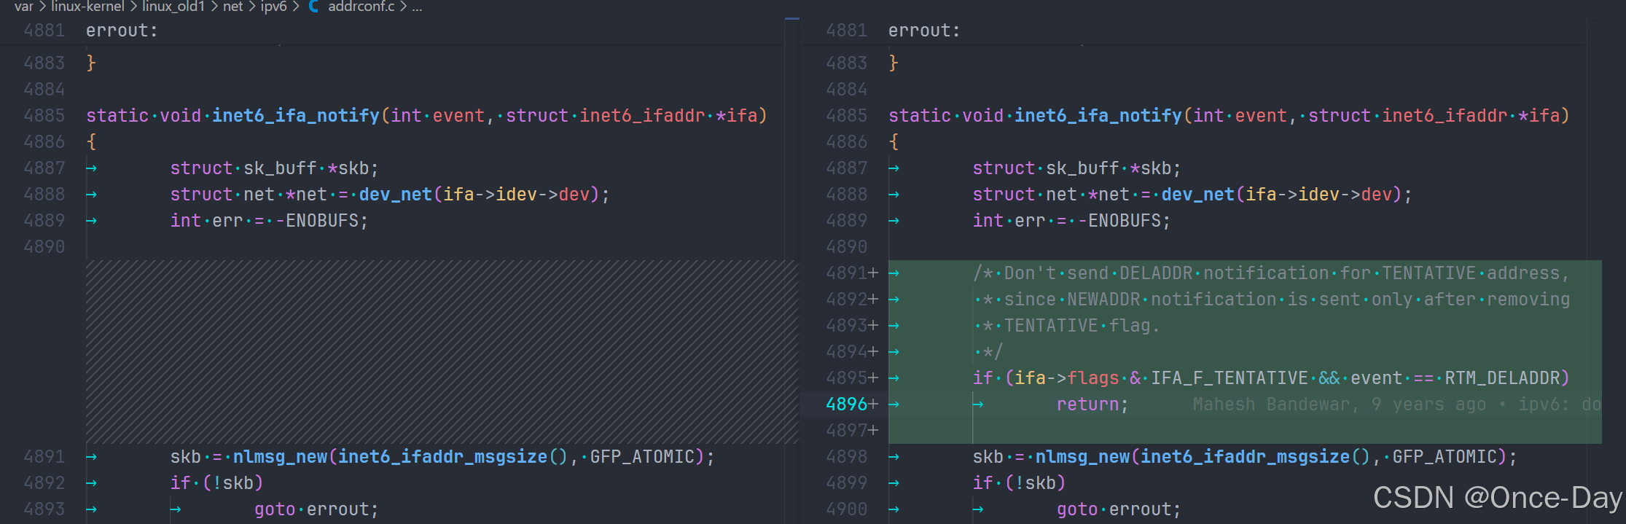Click inet6_ifa_notify function name in right pane
Viewport: 1626px width, 524px height.
[1098, 116]
